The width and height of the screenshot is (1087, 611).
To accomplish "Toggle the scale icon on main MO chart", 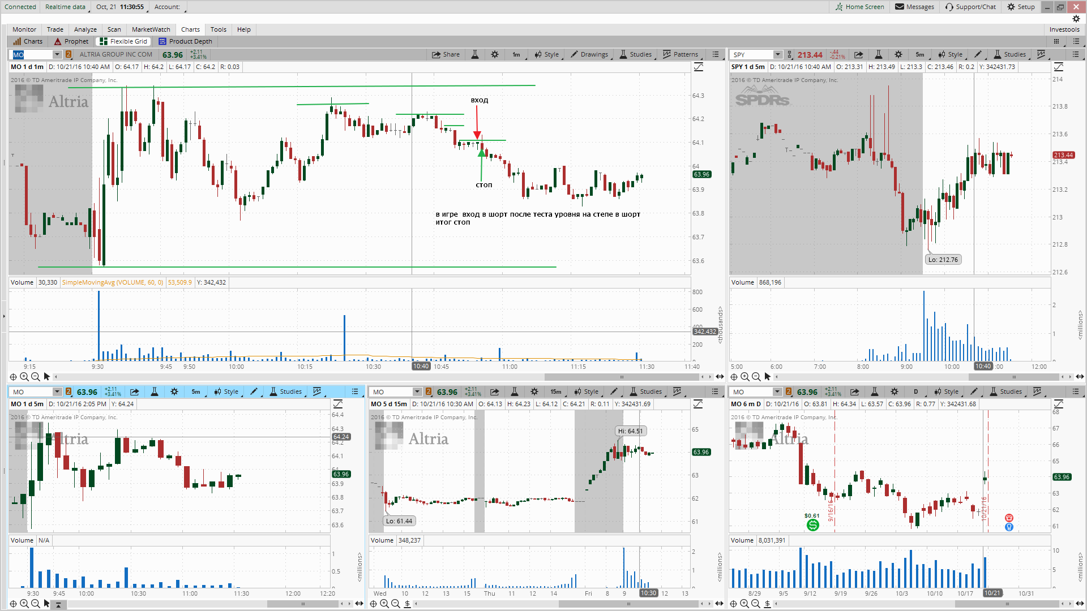I will [x=699, y=67].
